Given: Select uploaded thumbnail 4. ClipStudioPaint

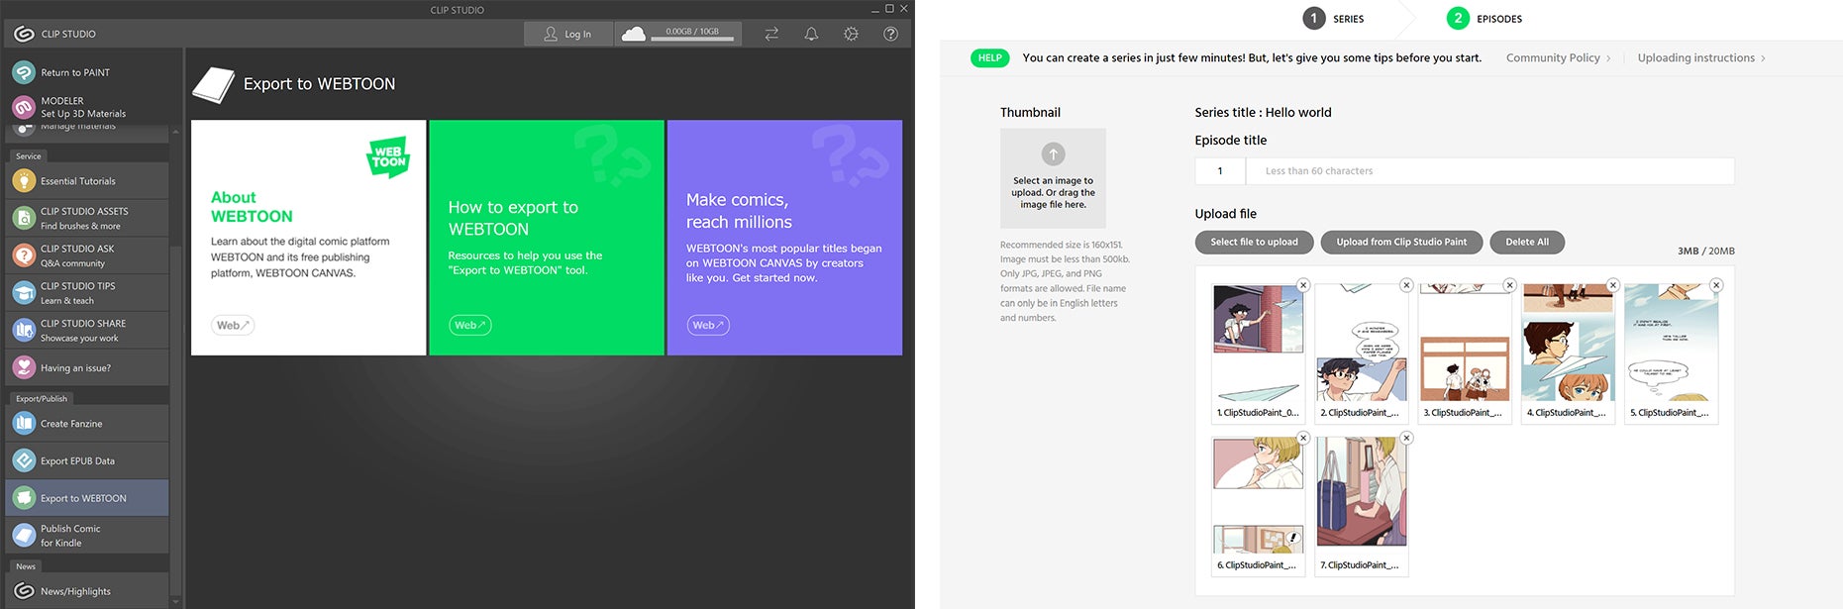Looking at the screenshot, I should (x=1568, y=354).
